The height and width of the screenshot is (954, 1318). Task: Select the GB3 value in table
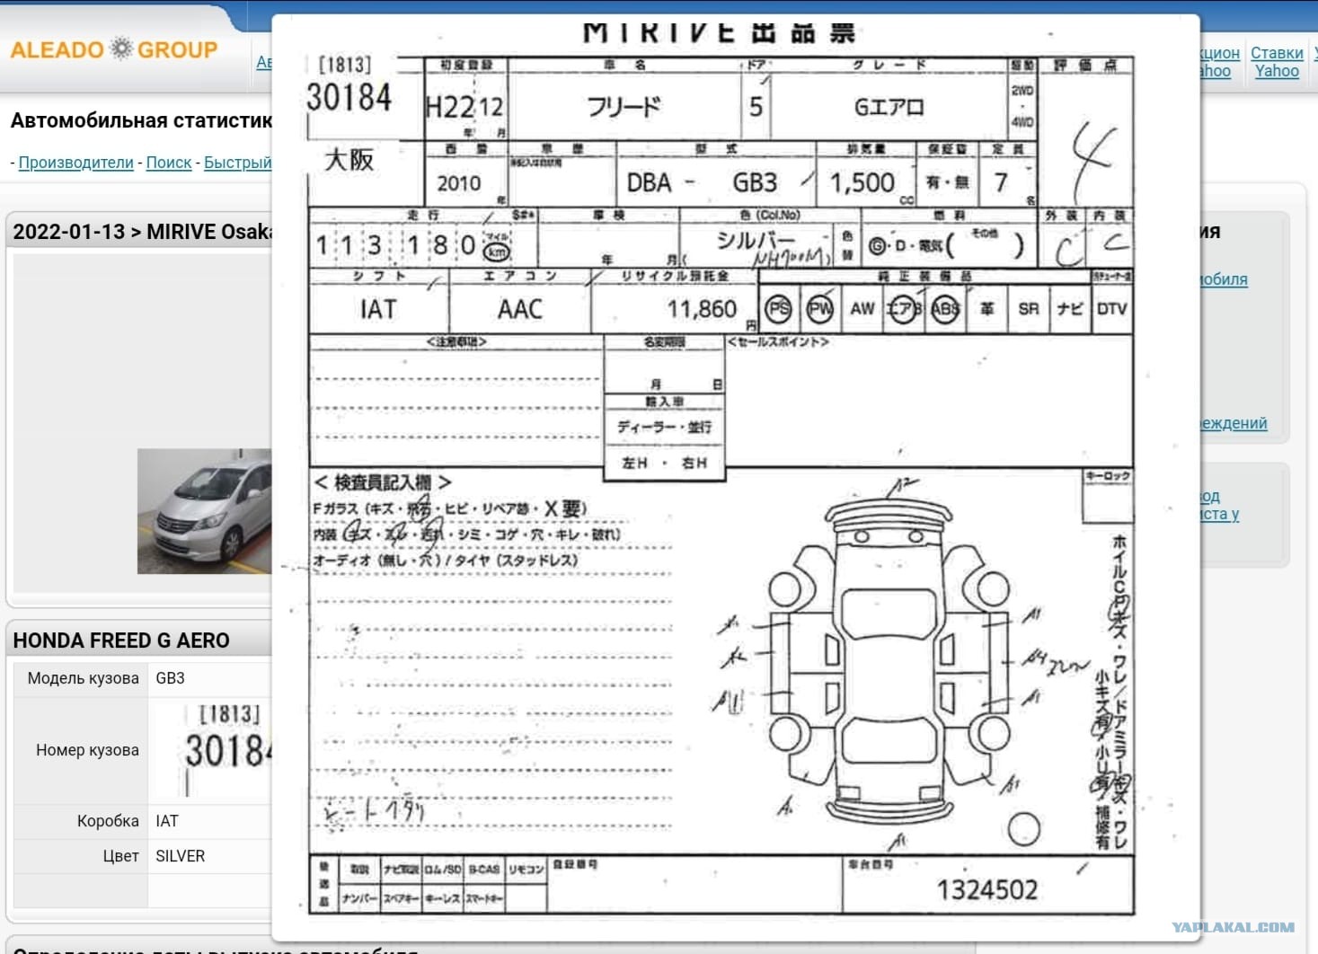(x=170, y=678)
